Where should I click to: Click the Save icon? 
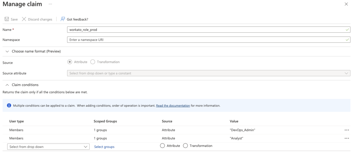pos(7,19)
